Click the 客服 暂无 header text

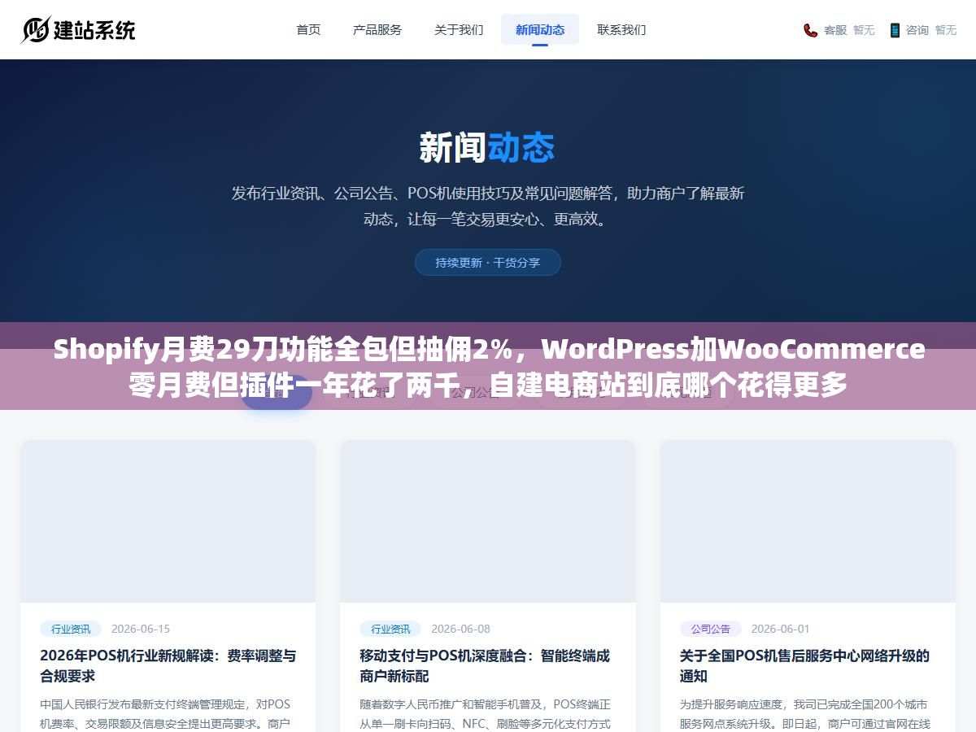pos(849,30)
